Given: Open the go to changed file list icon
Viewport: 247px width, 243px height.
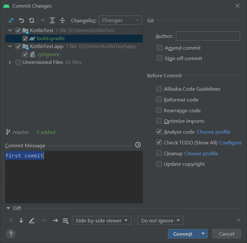Looking at the screenshot, I should tap(66, 221).
